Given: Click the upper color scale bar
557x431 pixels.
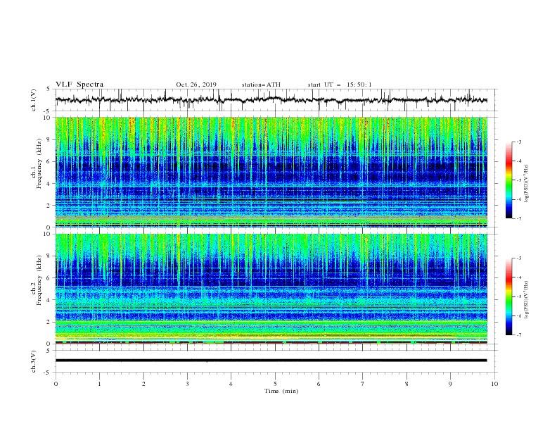Looking at the screenshot, I should (x=508, y=180).
